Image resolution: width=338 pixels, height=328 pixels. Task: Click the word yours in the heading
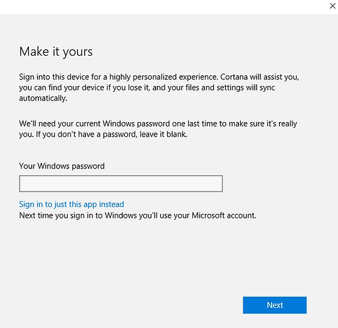(77, 52)
